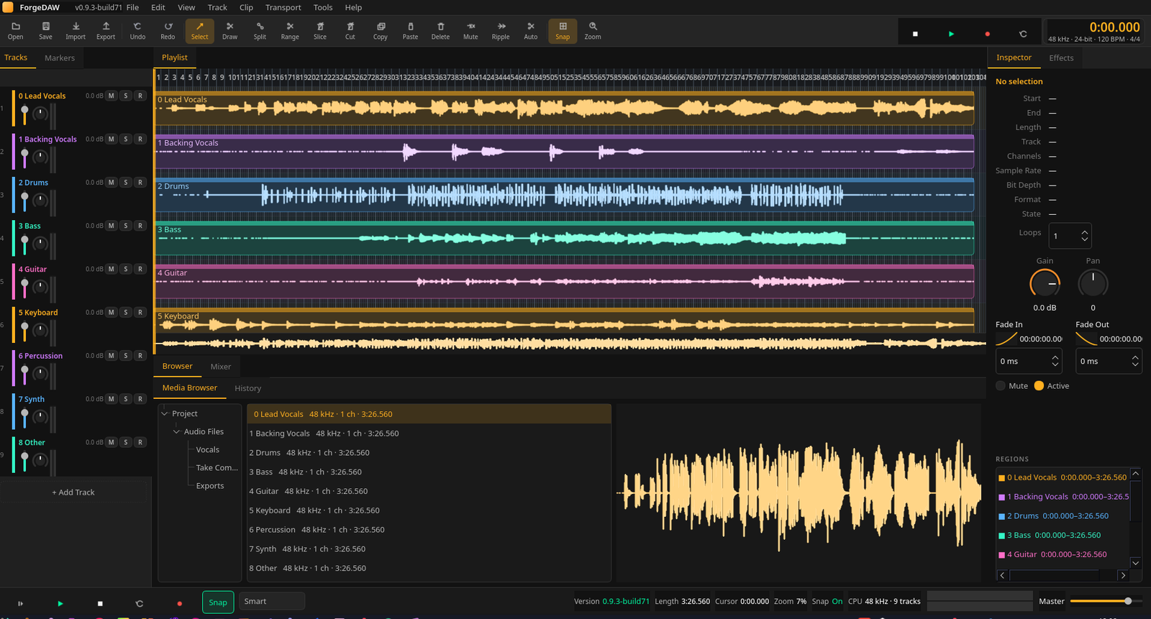Record-arm the Bass track

pos(140,226)
